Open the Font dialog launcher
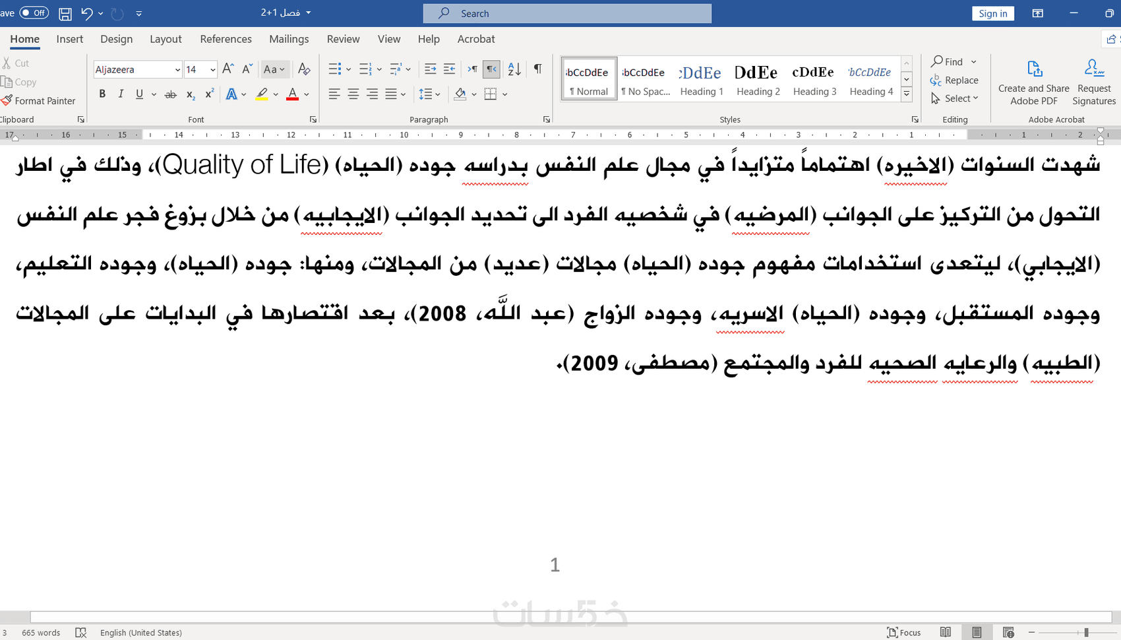The width and height of the screenshot is (1121, 640). click(313, 119)
